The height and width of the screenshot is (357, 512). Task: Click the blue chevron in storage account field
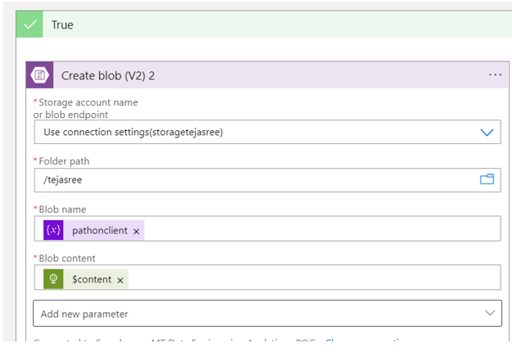487,132
